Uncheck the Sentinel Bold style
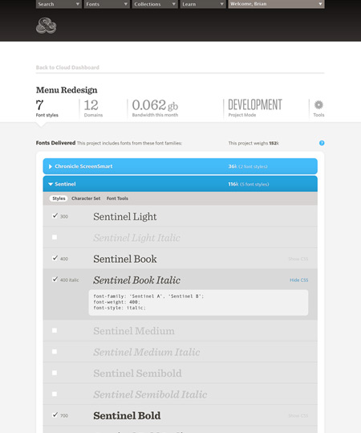This screenshot has width=361, height=433. 55,415
